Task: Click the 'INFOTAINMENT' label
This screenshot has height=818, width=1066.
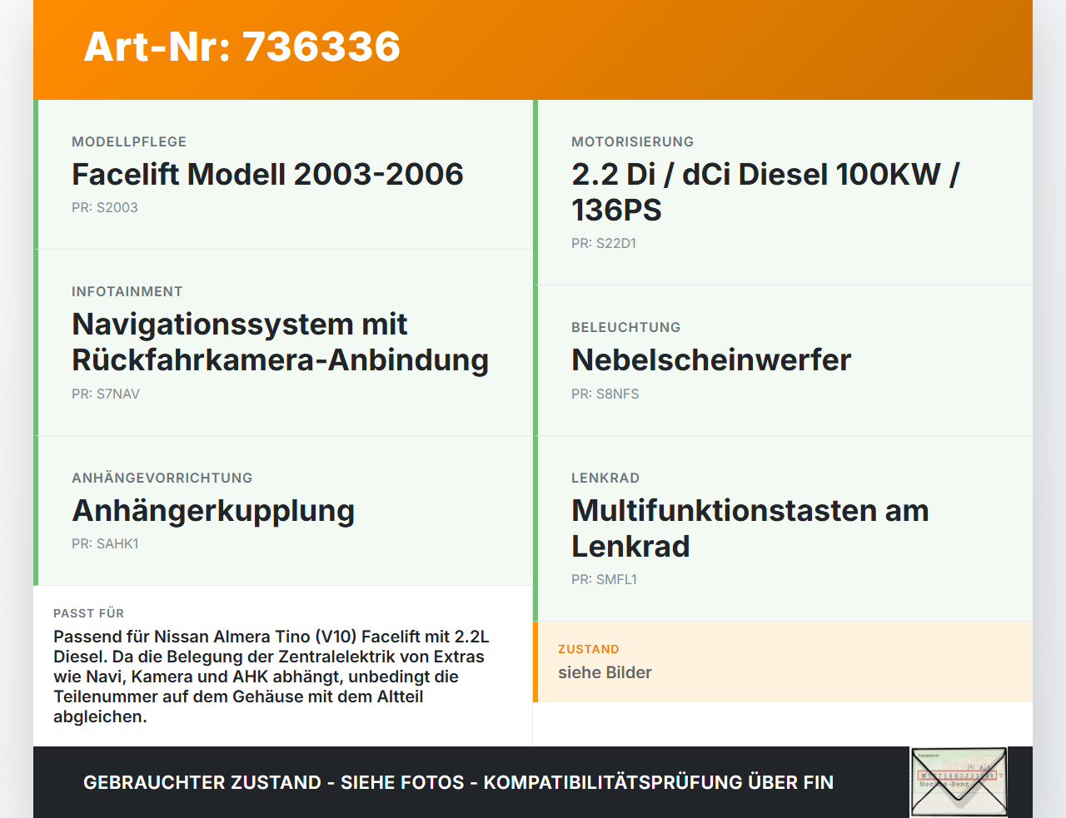Action: click(127, 291)
